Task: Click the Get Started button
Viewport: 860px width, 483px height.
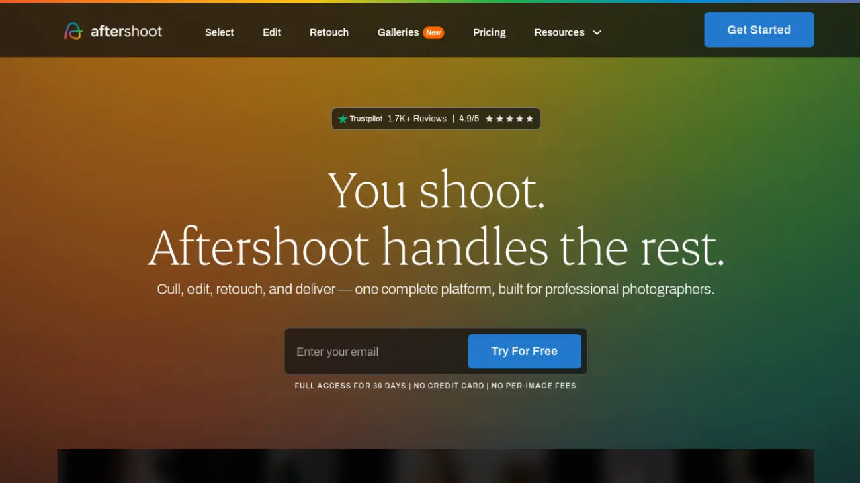Action: point(759,30)
